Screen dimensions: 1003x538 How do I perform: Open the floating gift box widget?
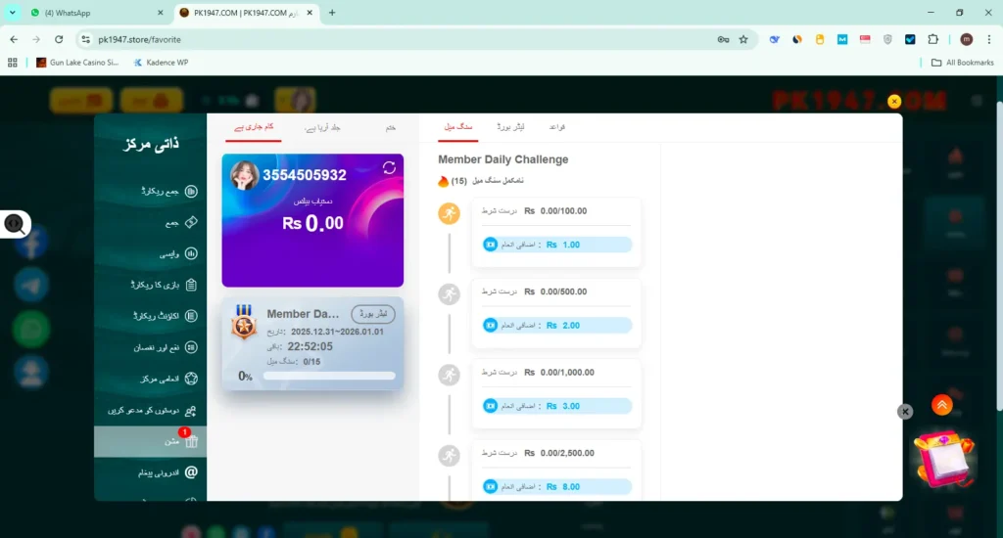pos(944,460)
